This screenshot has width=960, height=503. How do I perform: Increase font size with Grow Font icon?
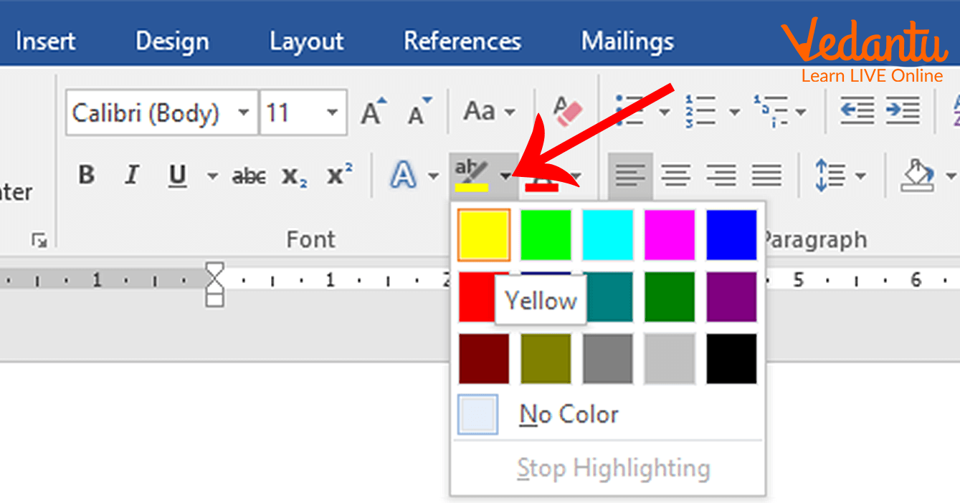(x=373, y=112)
